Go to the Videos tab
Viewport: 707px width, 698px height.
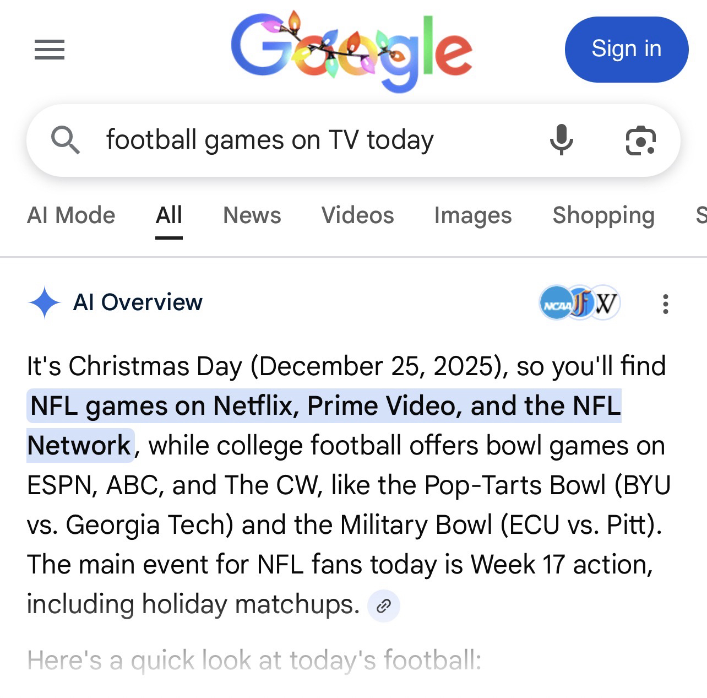pyautogui.click(x=357, y=215)
